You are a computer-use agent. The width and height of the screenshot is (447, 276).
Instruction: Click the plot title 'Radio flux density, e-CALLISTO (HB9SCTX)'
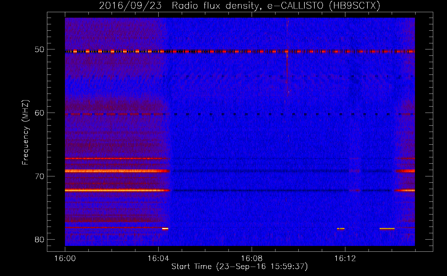[x=276, y=6]
